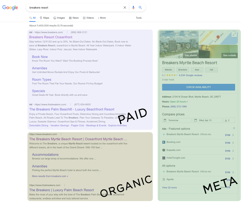Open The Breakers Myrtle Beach Resort organic result
The height and width of the screenshot is (207, 246).
coord(78,139)
